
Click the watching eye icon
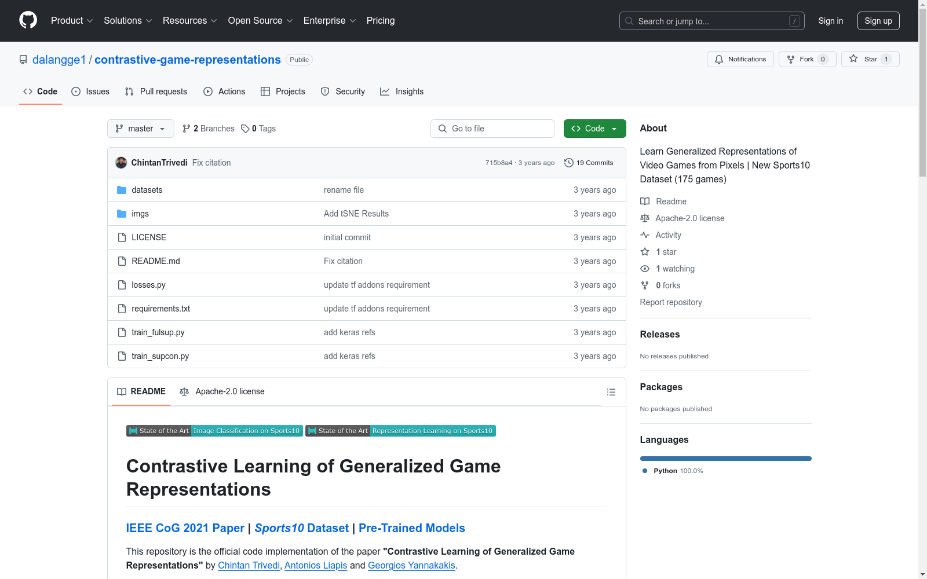pyautogui.click(x=645, y=269)
